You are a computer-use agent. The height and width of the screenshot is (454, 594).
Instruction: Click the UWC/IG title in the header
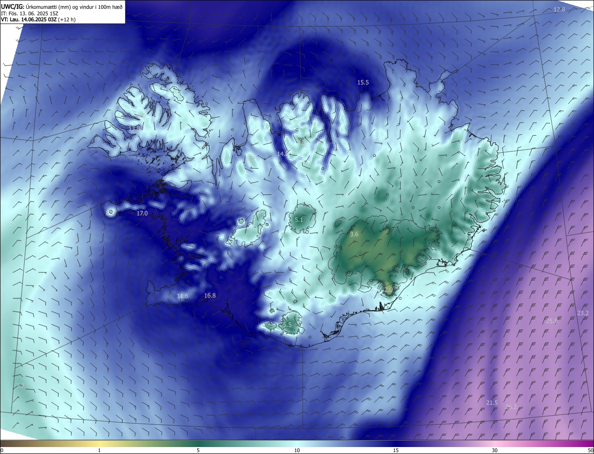pos(13,6)
